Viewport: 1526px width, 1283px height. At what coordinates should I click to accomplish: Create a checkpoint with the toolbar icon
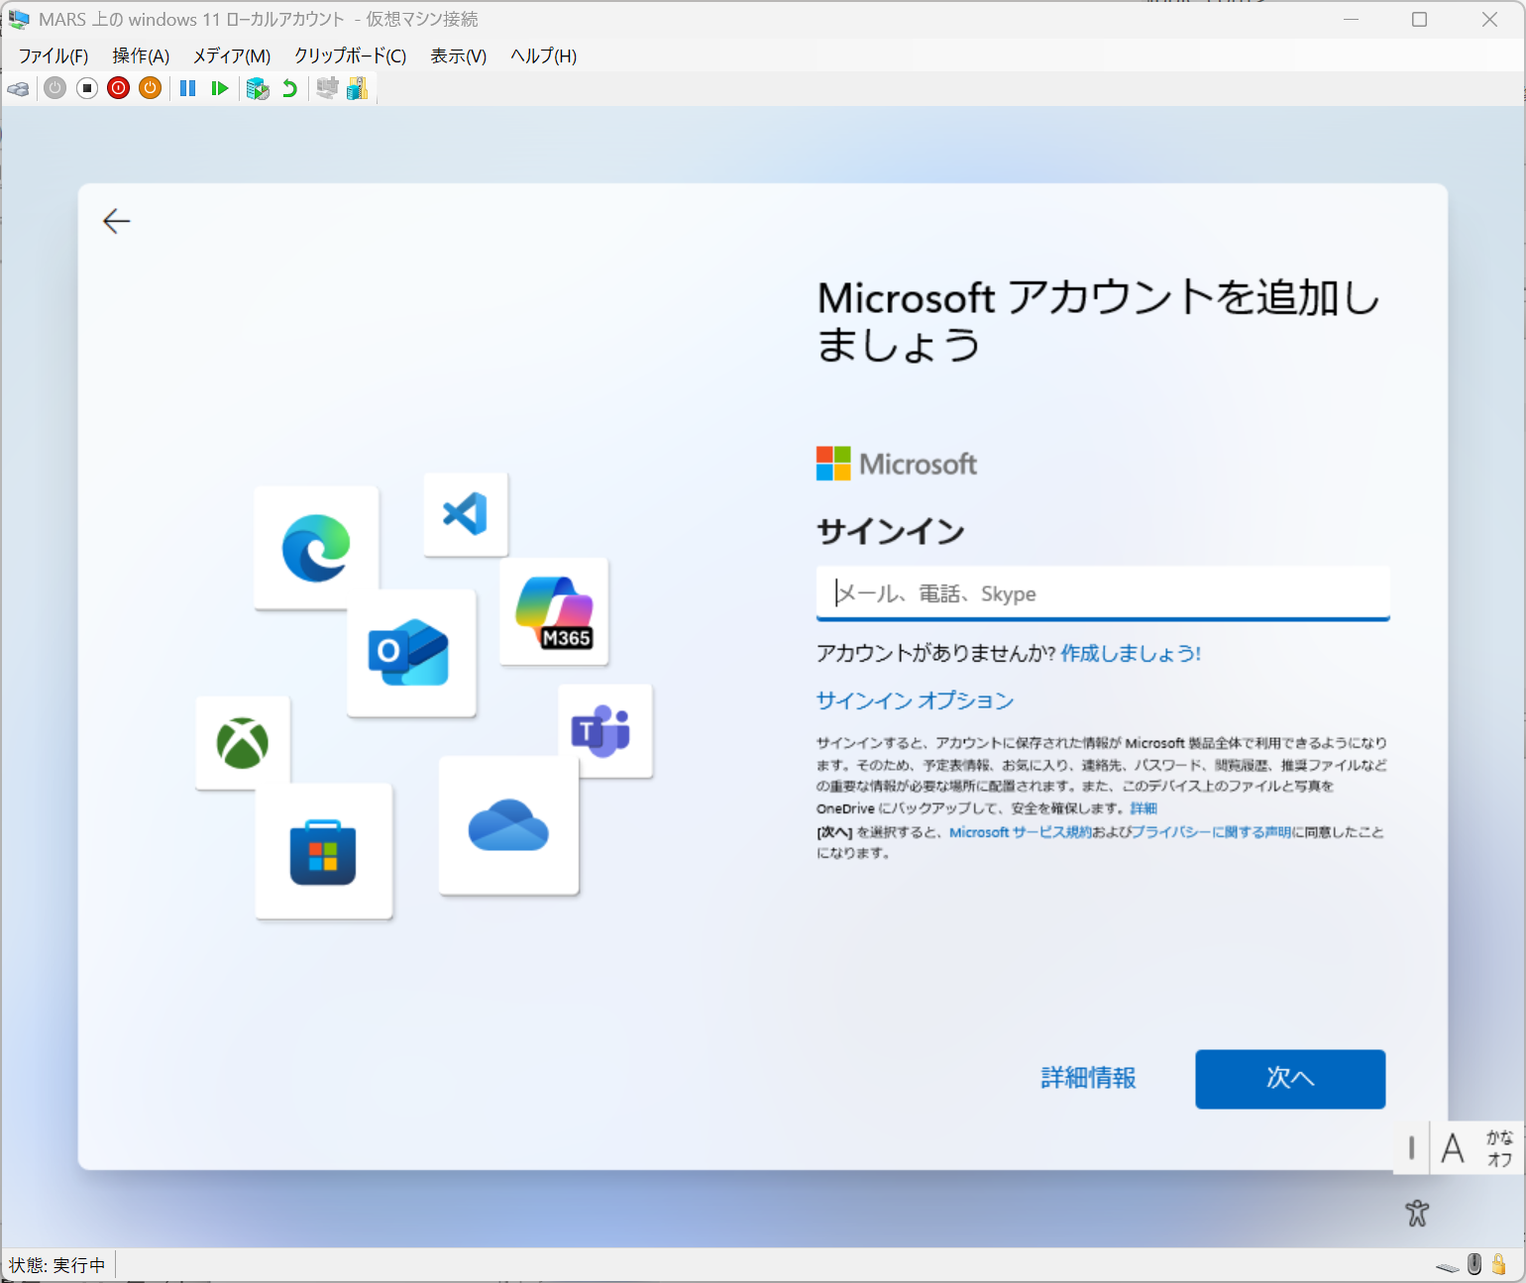258,89
